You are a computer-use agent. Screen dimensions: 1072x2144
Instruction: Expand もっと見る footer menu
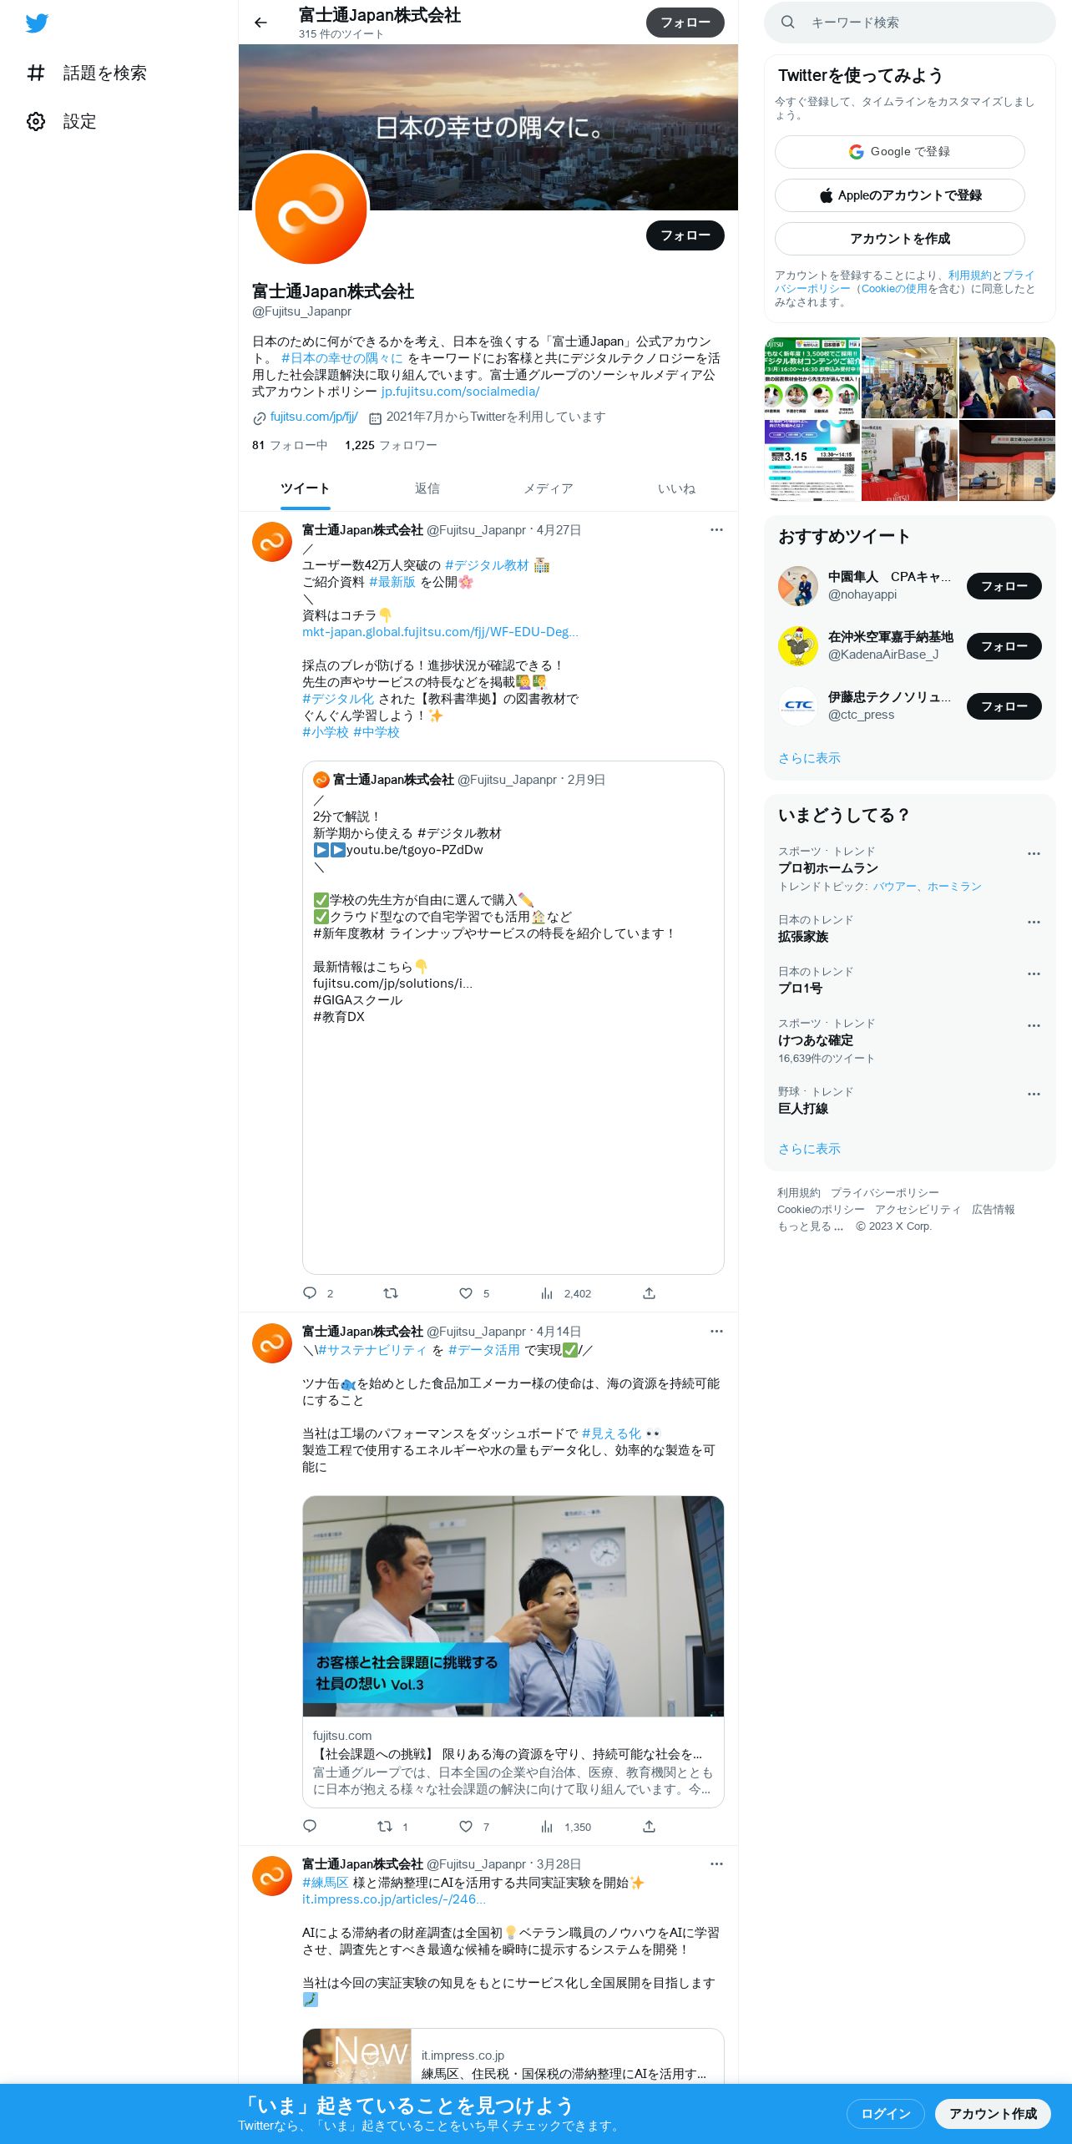point(810,1226)
